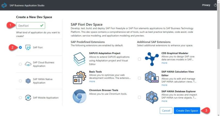Click the SAP HANA Native Application icon

pyautogui.click(x=28, y=81)
